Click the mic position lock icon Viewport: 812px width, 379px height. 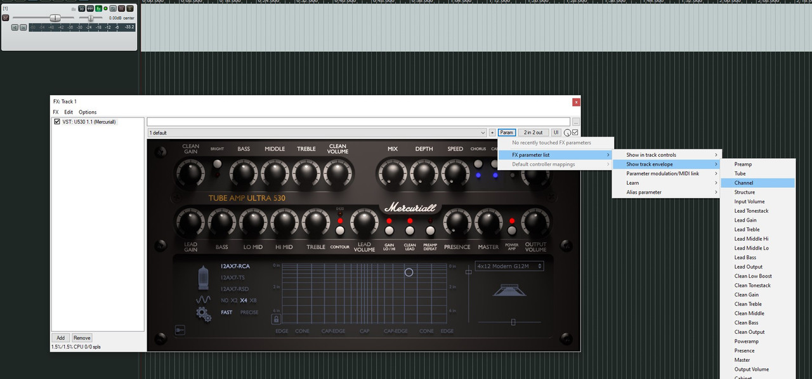point(276,319)
